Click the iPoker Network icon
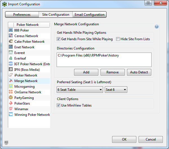The image size is (169, 149). (x=11, y=75)
